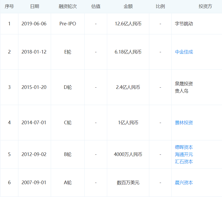Open the 海通开元 investor link
The width and height of the screenshot is (222, 197).
(184, 154)
